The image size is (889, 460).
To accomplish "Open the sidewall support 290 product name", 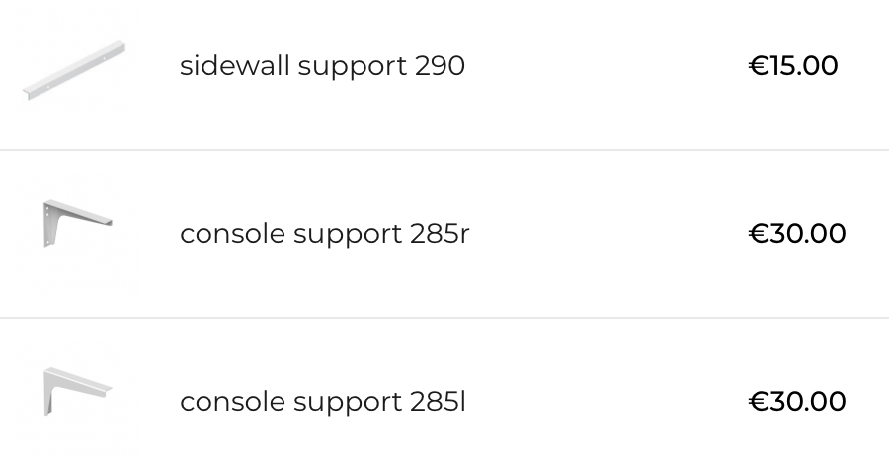I will pos(322,66).
